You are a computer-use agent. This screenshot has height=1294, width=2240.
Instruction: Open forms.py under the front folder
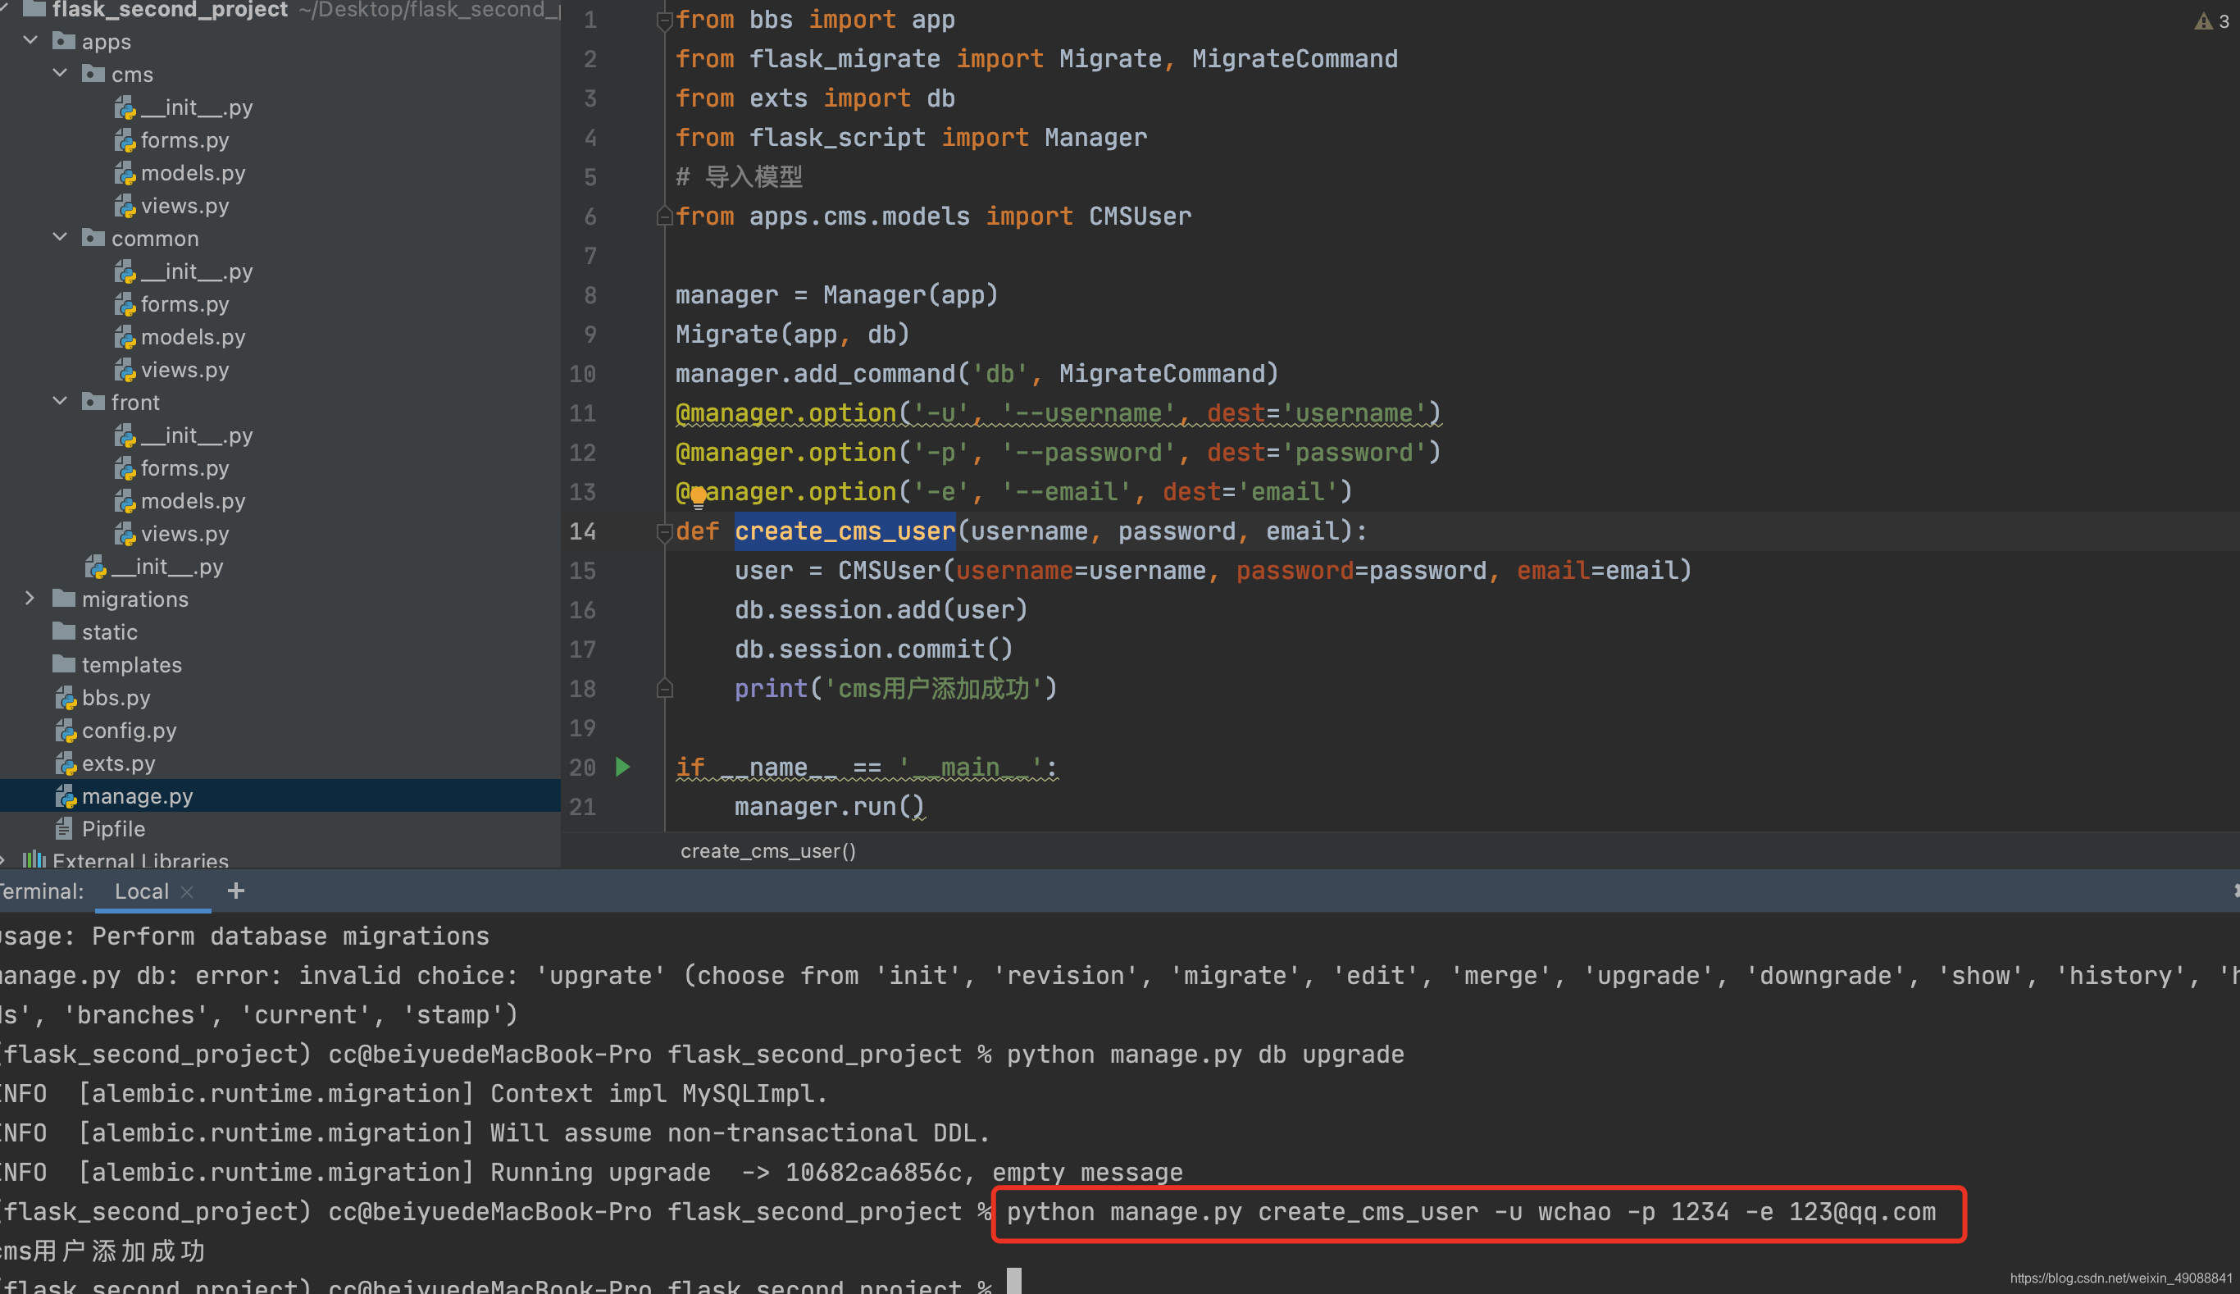coord(171,468)
